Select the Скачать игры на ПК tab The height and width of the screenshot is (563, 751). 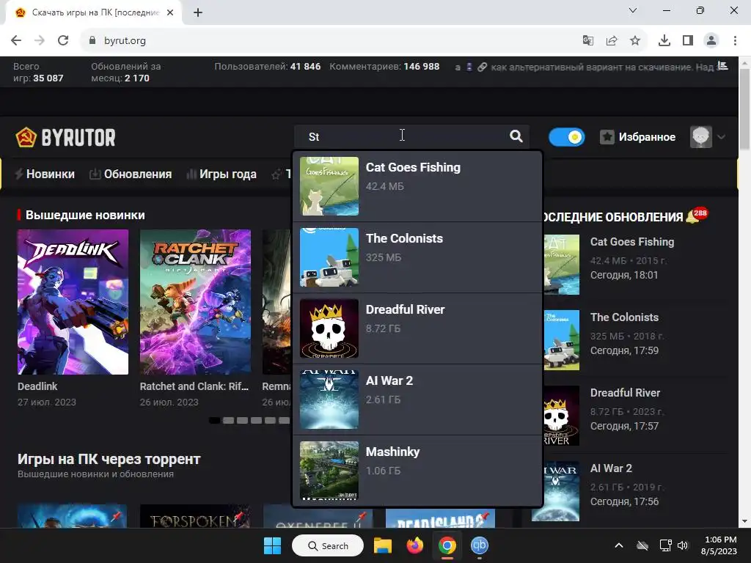pyautogui.click(x=95, y=12)
